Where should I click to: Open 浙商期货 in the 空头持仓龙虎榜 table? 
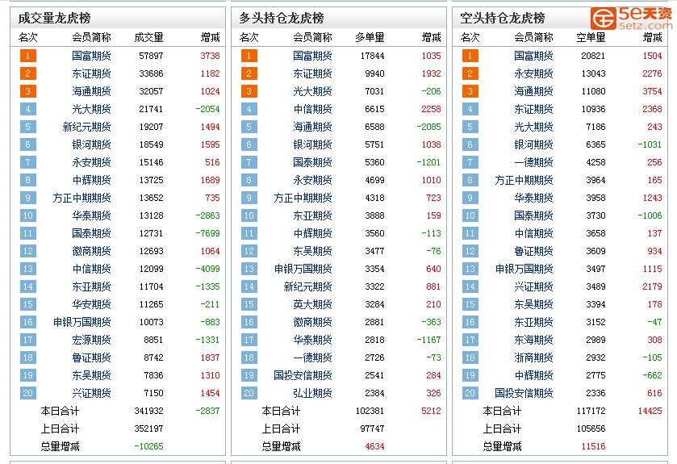(533, 357)
